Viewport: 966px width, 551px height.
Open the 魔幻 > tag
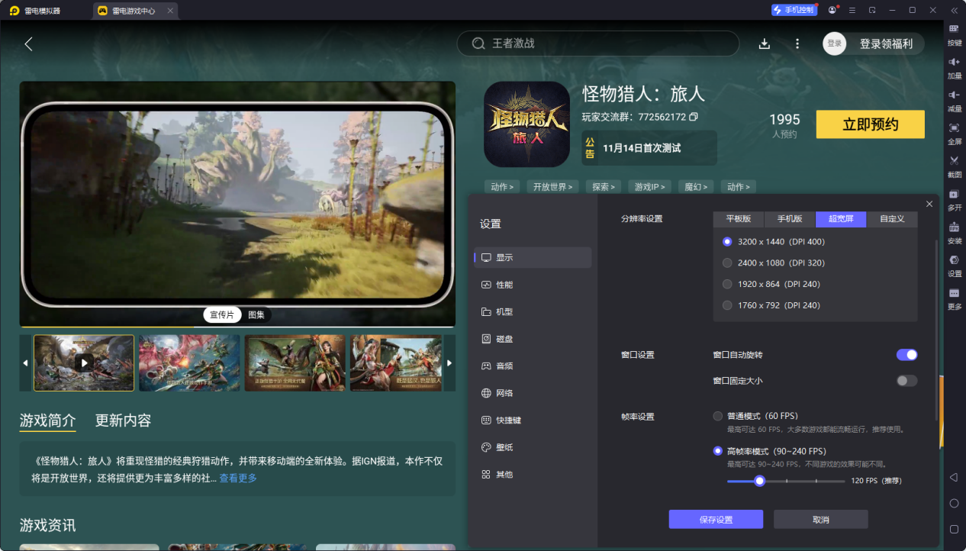click(696, 186)
